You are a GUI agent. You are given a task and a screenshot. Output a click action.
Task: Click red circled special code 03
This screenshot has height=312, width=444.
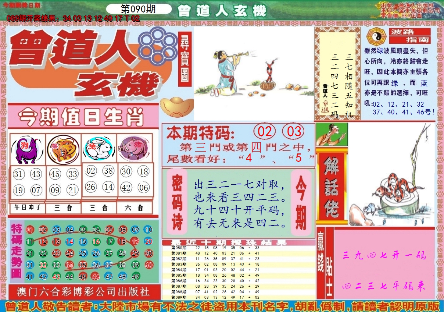coord(294,132)
